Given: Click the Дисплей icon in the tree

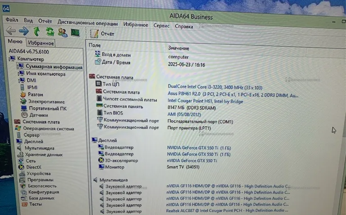Looking at the screenshot, I should coord(19,141).
